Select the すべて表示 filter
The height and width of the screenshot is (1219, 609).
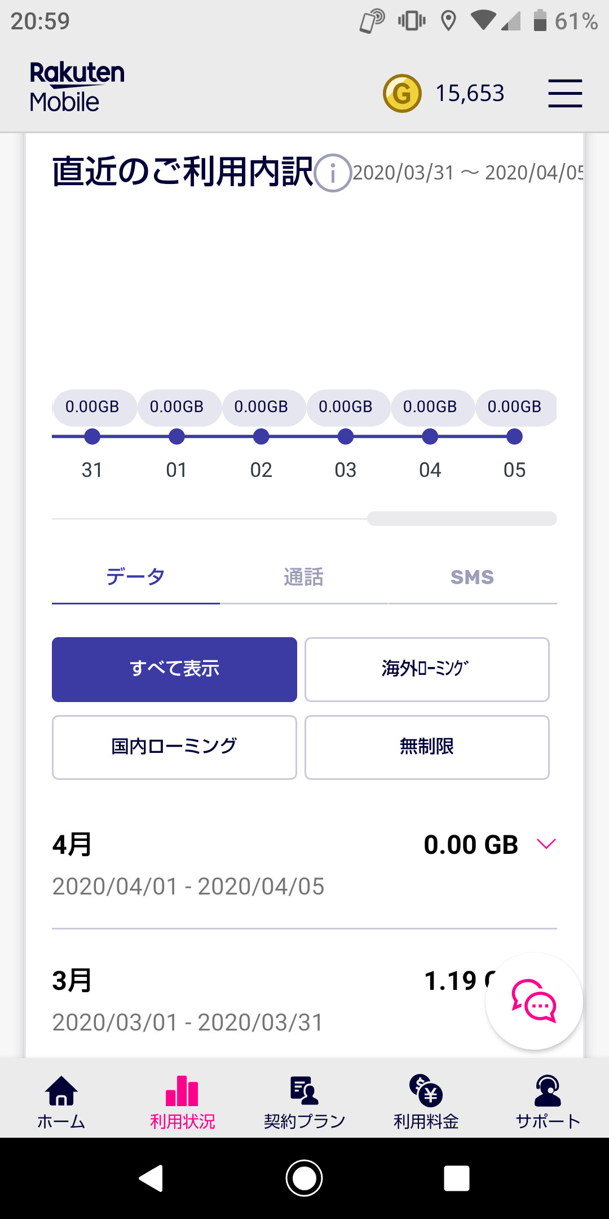pyautogui.click(x=174, y=669)
